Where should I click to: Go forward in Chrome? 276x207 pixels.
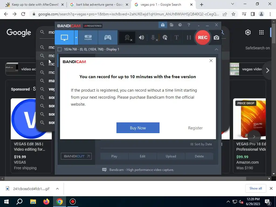(x=15, y=14)
